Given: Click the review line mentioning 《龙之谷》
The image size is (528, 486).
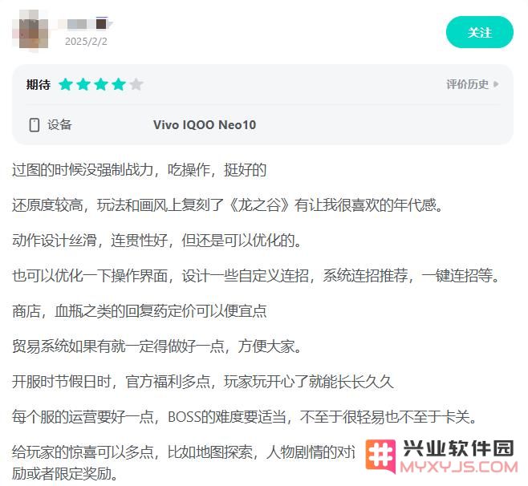Looking at the screenshot, I should point(227,205).
